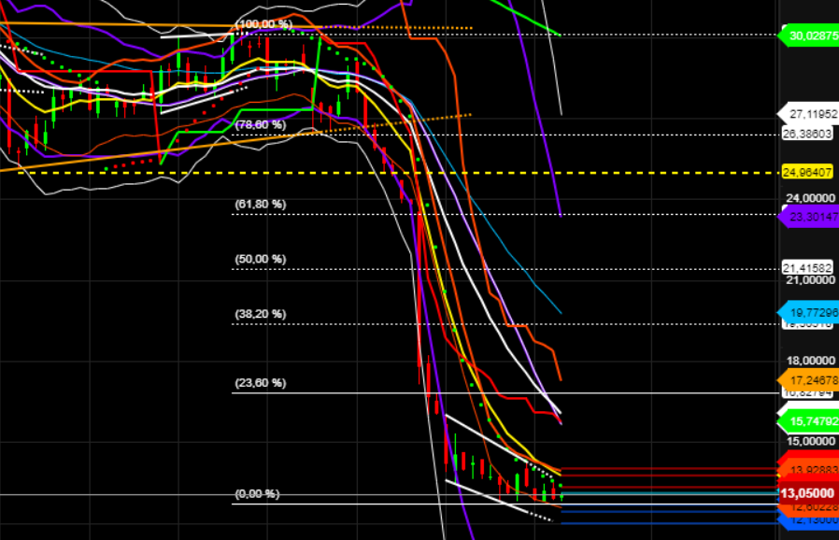Click the 21,41582 Fibonacci price label
The width and height of the screenshot is (839, 540).
coord(807,267)
